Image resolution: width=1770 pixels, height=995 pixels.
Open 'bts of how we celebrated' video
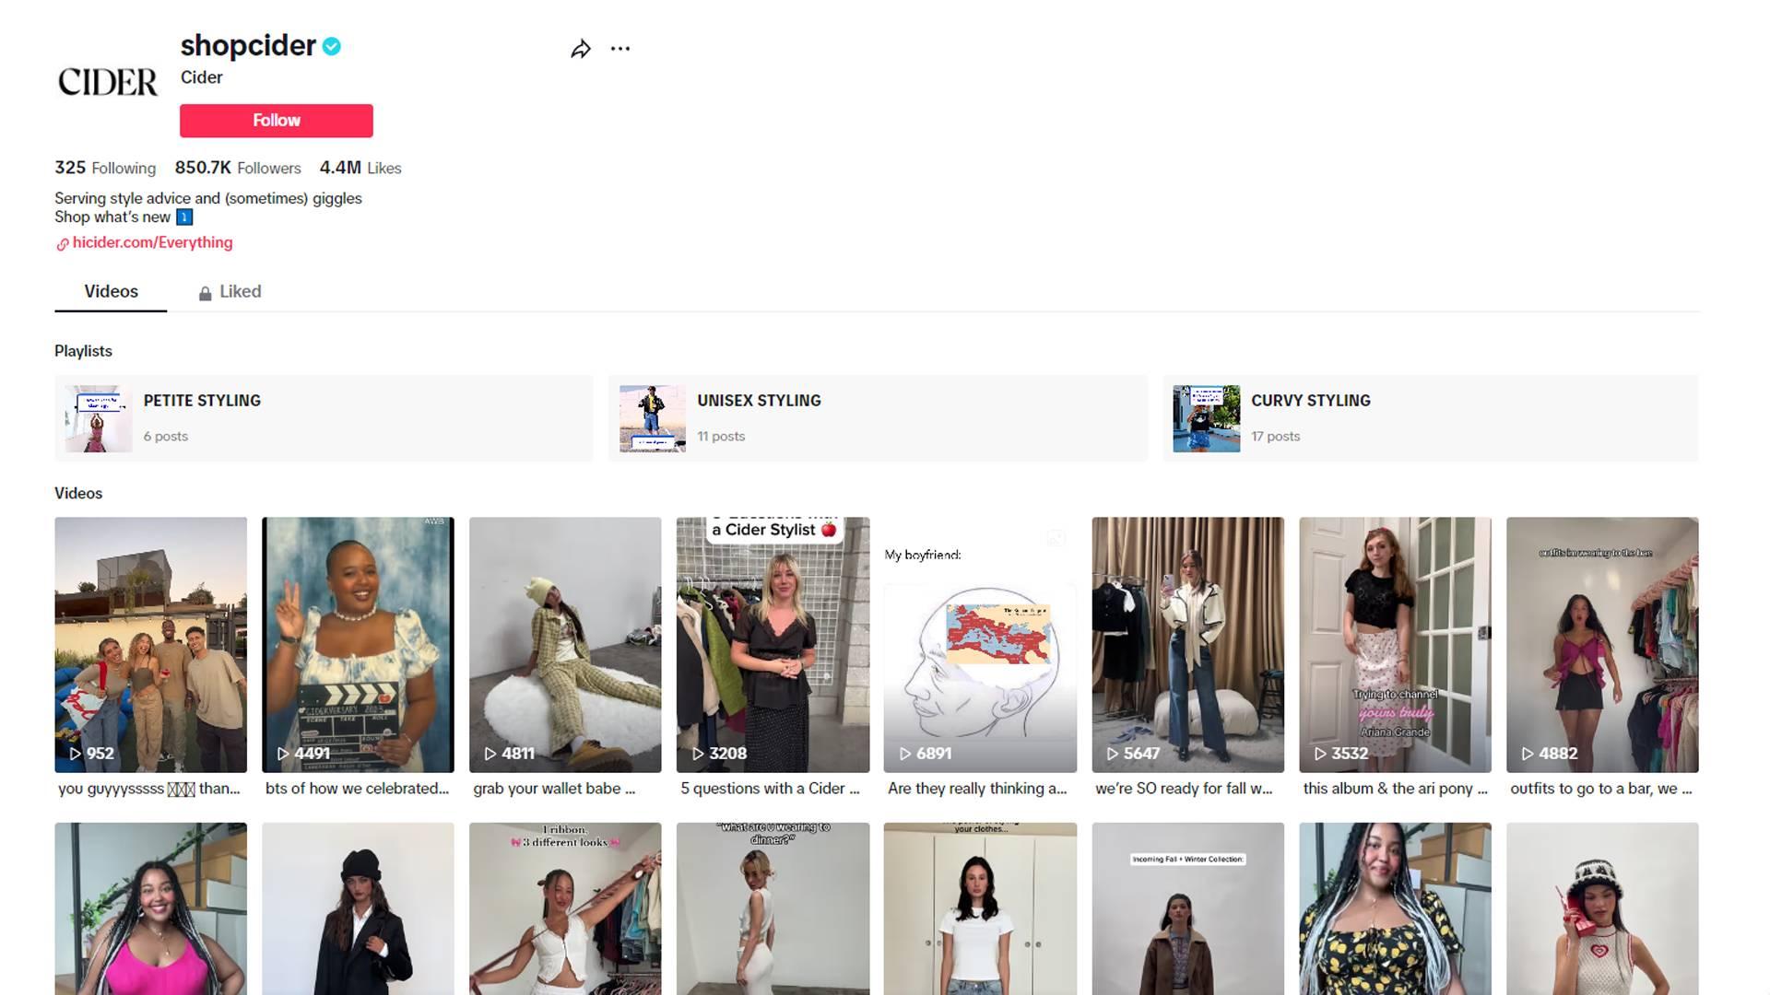click(x=359, y=645)
